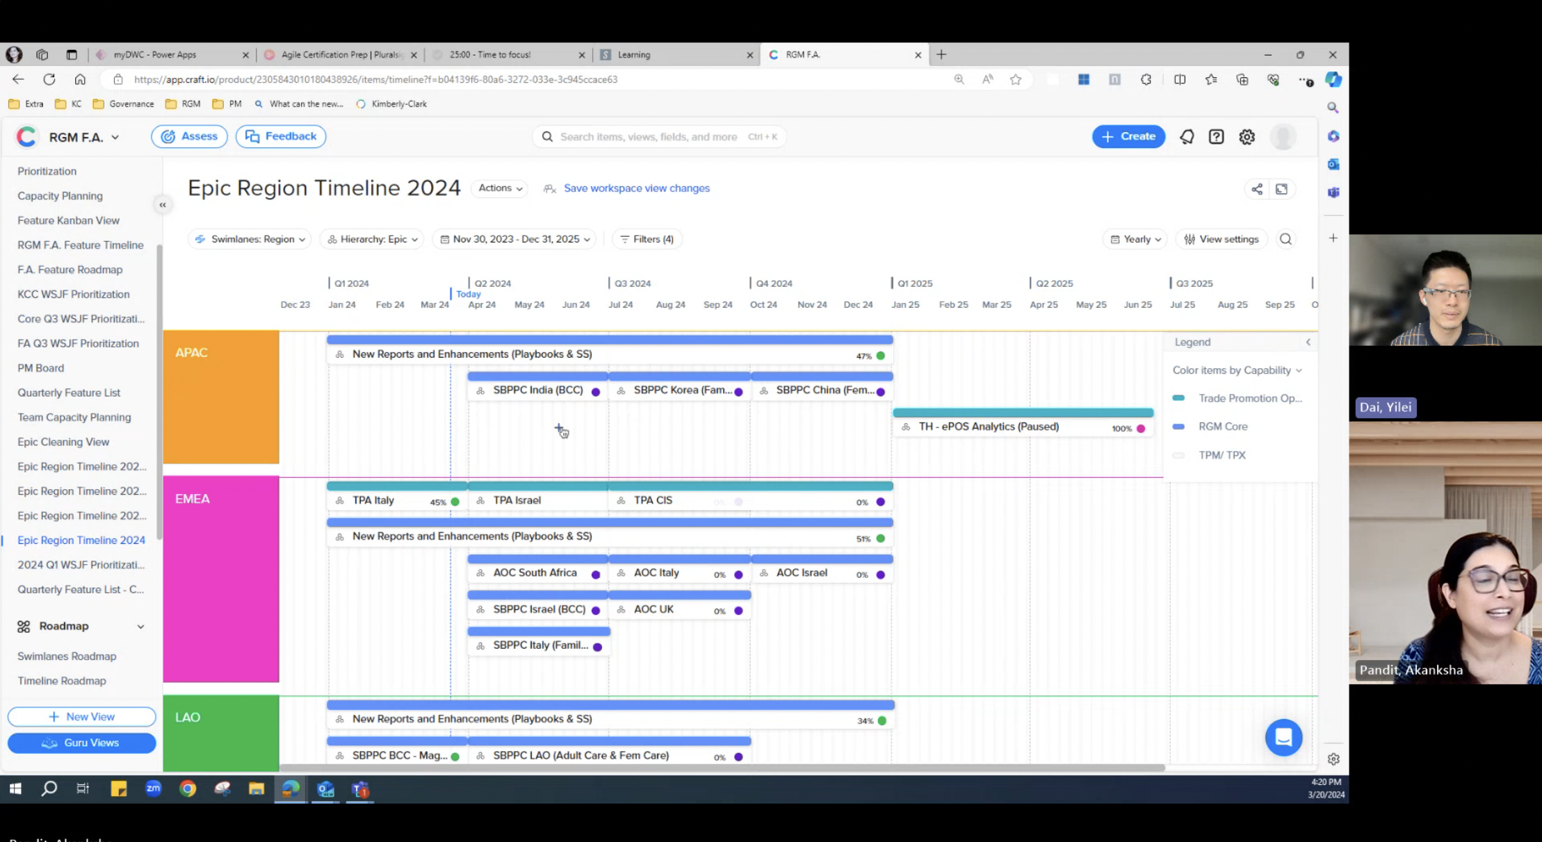Open the Governance bookmarks folder

point(124,104)
